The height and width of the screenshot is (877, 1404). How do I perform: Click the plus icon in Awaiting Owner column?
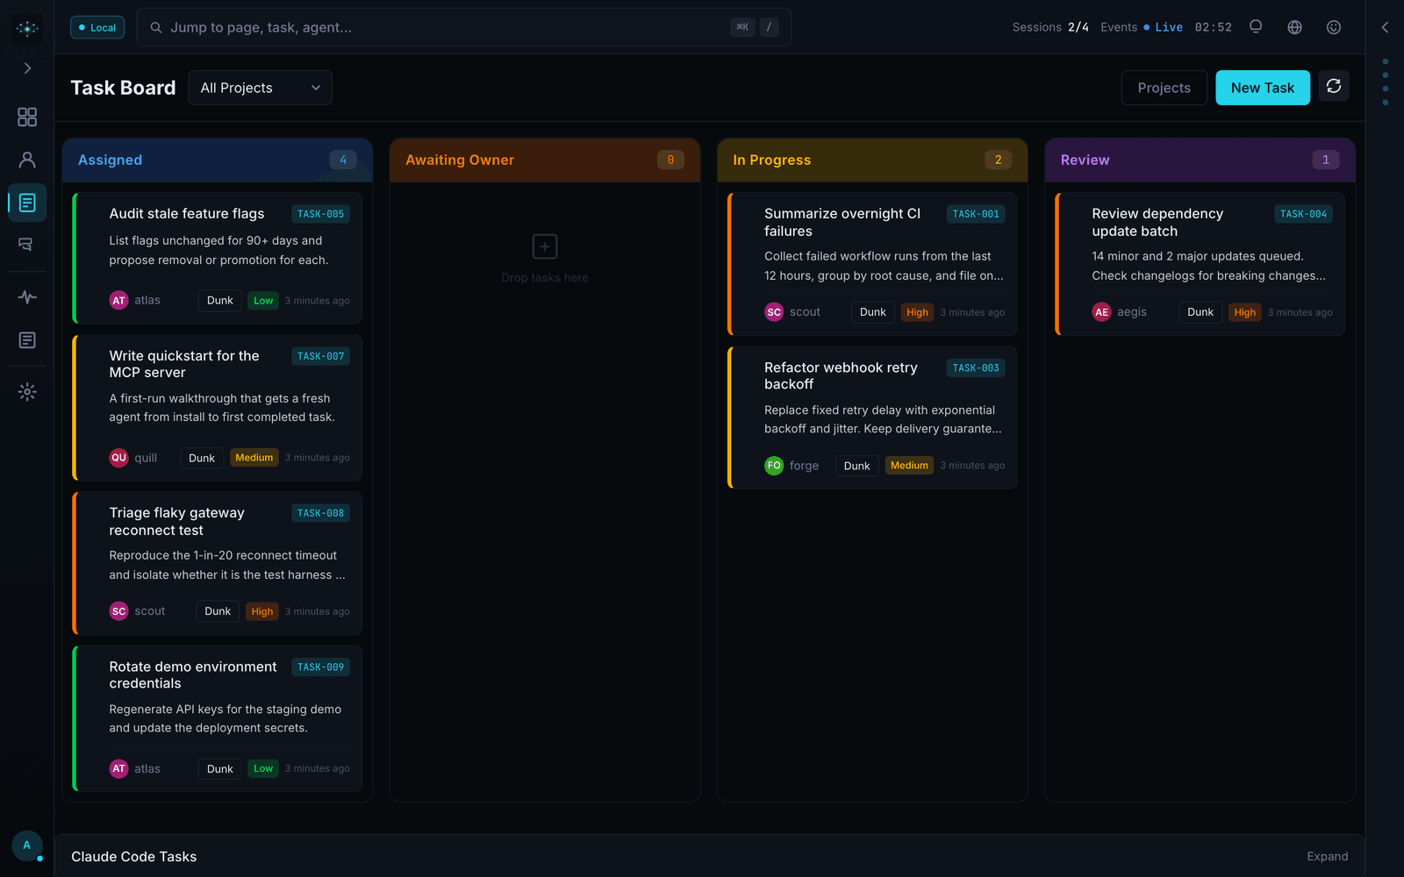click(545, 246)
